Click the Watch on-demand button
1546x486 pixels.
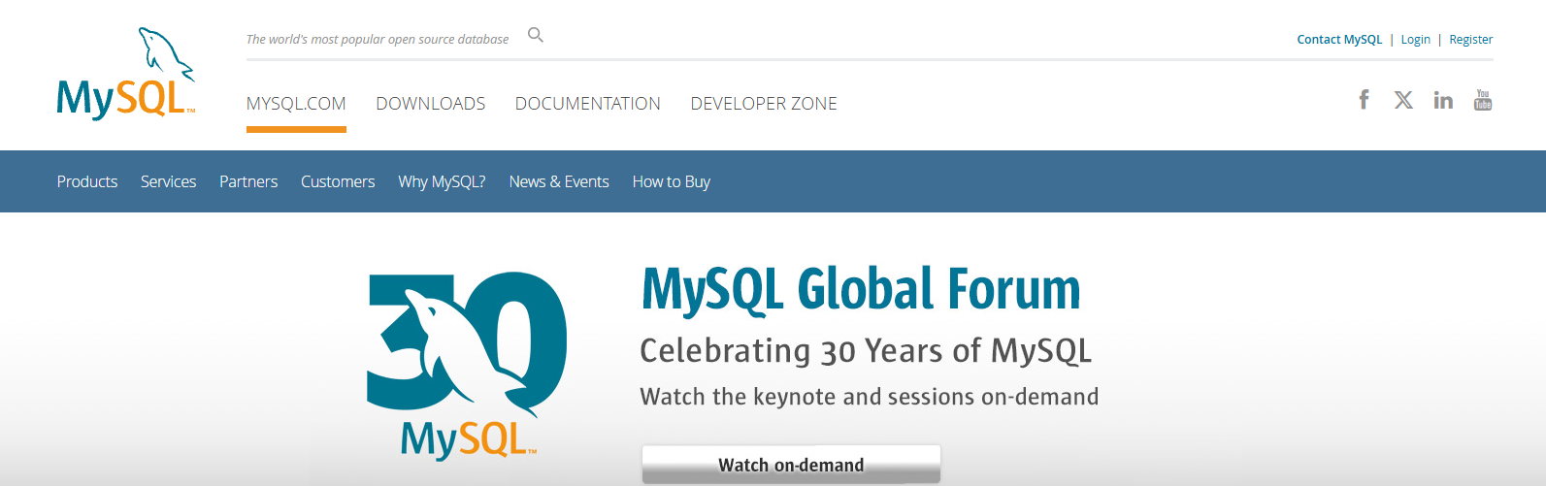tap(791, 465)
